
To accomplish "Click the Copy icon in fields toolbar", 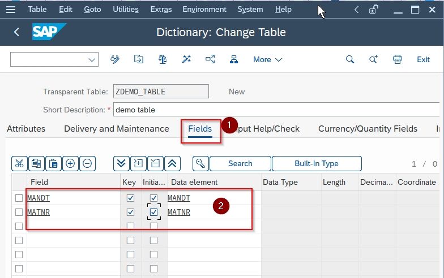I will (36, 164).
